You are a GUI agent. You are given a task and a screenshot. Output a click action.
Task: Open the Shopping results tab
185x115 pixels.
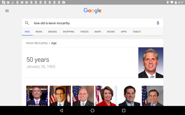(69, 32)
